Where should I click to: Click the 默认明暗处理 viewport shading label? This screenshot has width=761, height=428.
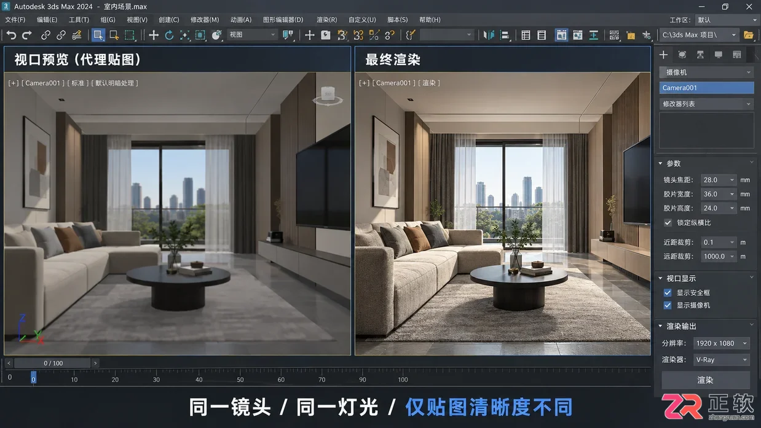tap(114, 83)
